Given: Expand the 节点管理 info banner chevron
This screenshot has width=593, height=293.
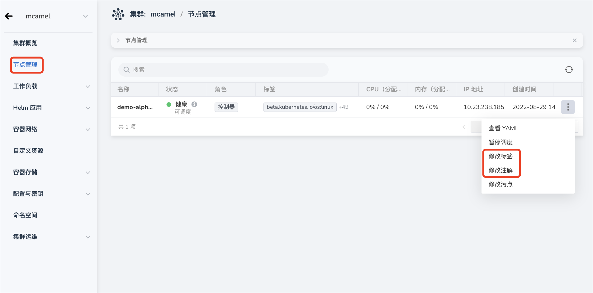Looking at the screenshot, I should click(118, 40).
